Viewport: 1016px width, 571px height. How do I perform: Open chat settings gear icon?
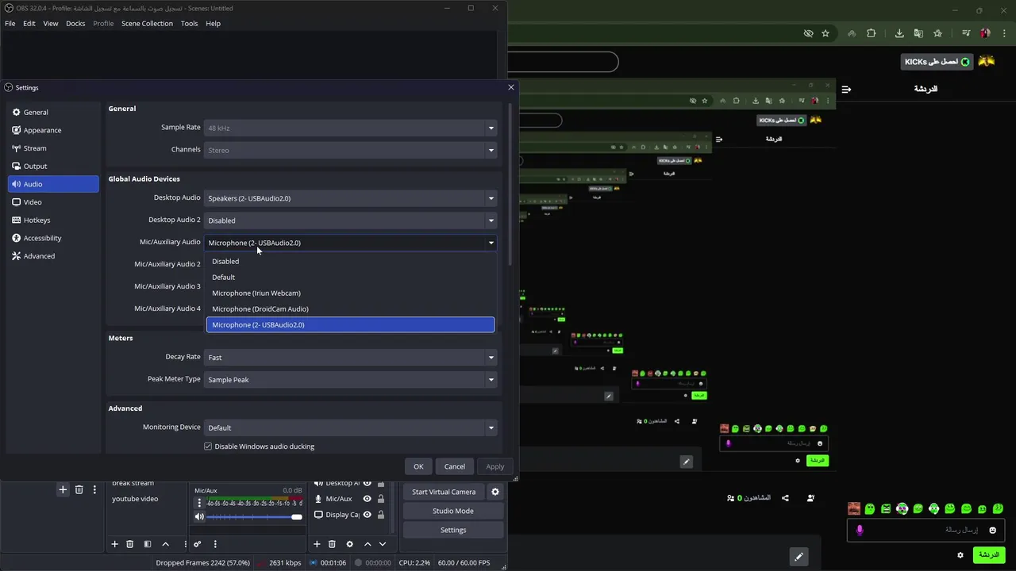(960, 555)
